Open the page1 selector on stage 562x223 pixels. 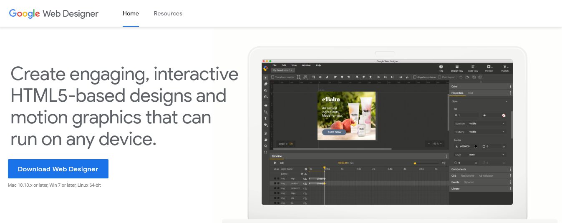point(283,143)
